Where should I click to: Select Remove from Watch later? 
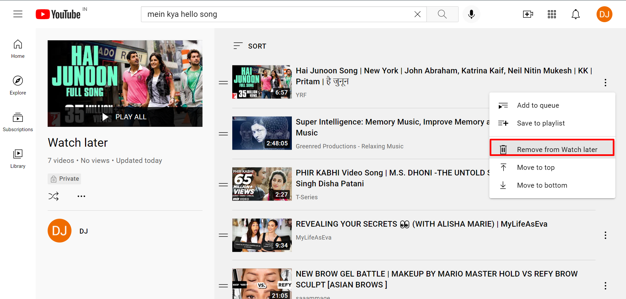tap(552, 150)
